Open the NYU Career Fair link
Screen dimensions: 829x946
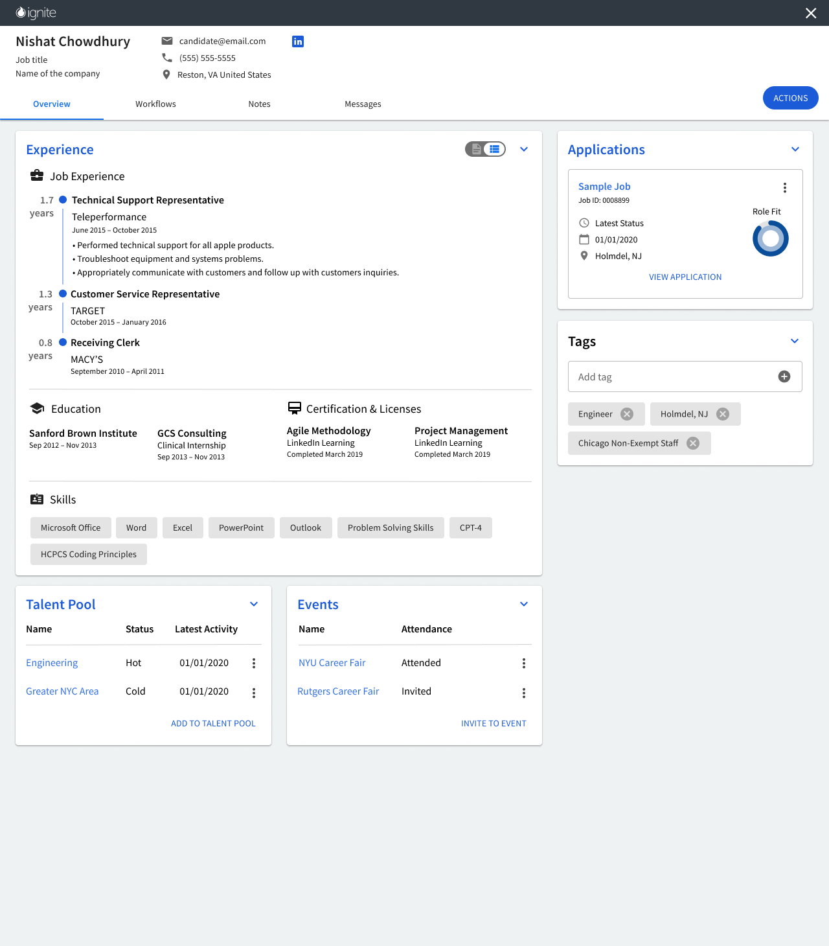pyautogui.click(x=332, y=663)
